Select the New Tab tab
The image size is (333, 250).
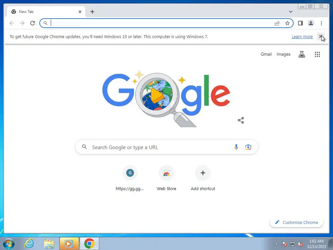pos(46,12)
